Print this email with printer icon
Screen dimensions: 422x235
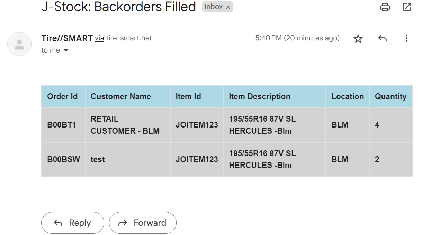coord(385,7)
